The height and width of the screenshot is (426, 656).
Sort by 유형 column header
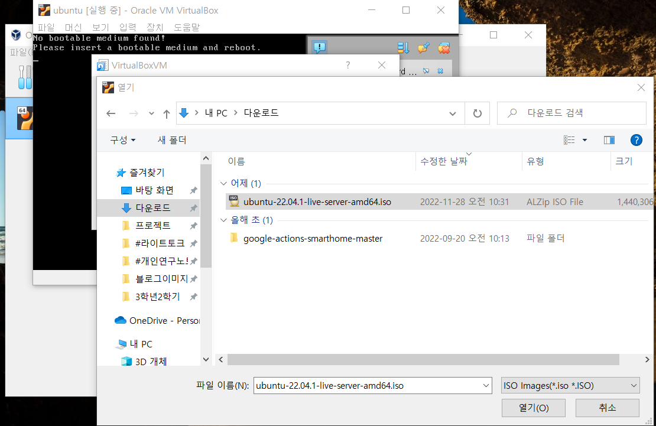pyautogui.click(x=535, y=161)
